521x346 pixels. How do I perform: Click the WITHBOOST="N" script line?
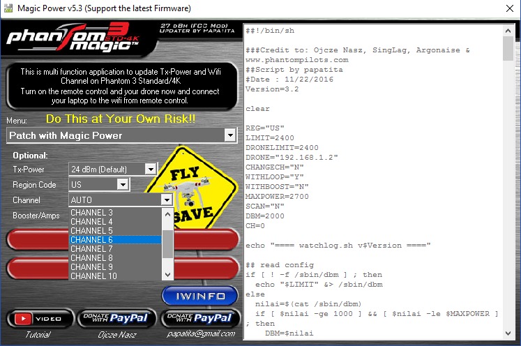click(x=277, y=186)
